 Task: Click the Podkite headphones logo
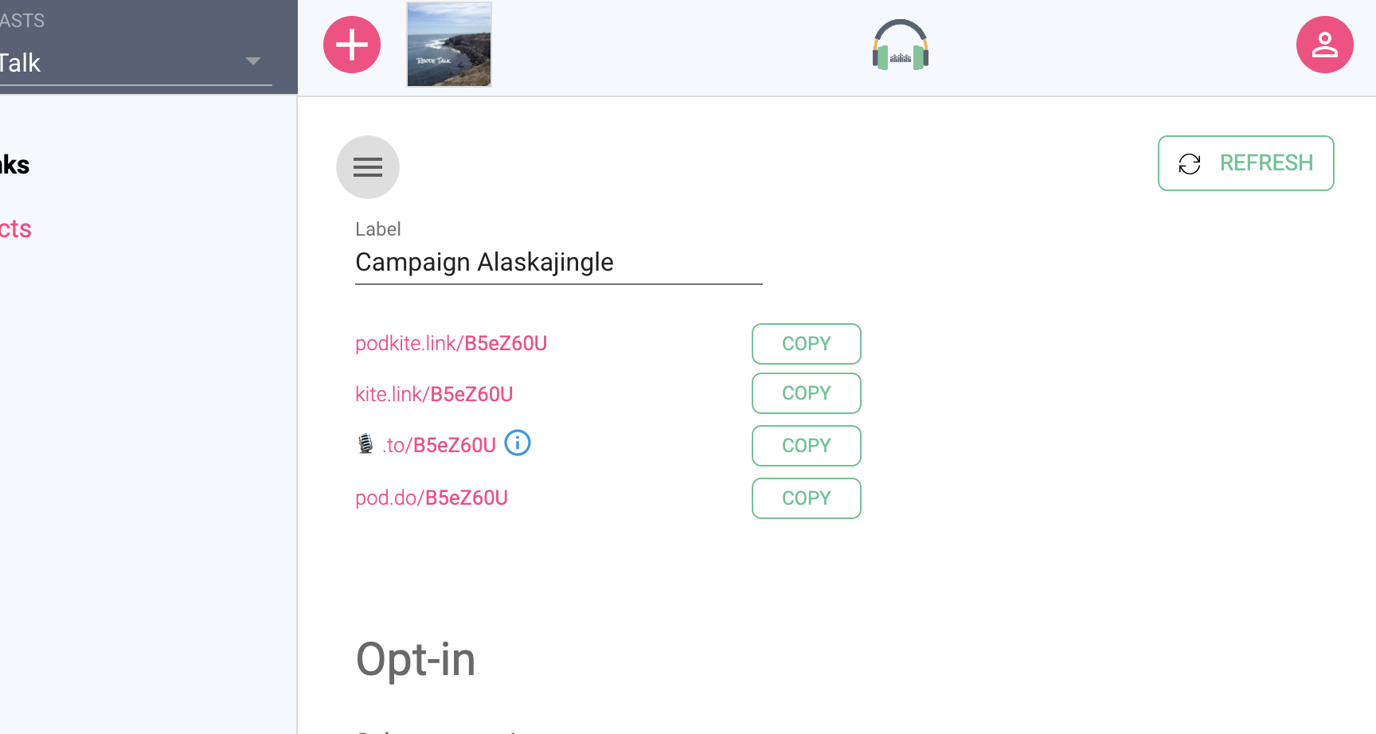[x=900, y=45]
